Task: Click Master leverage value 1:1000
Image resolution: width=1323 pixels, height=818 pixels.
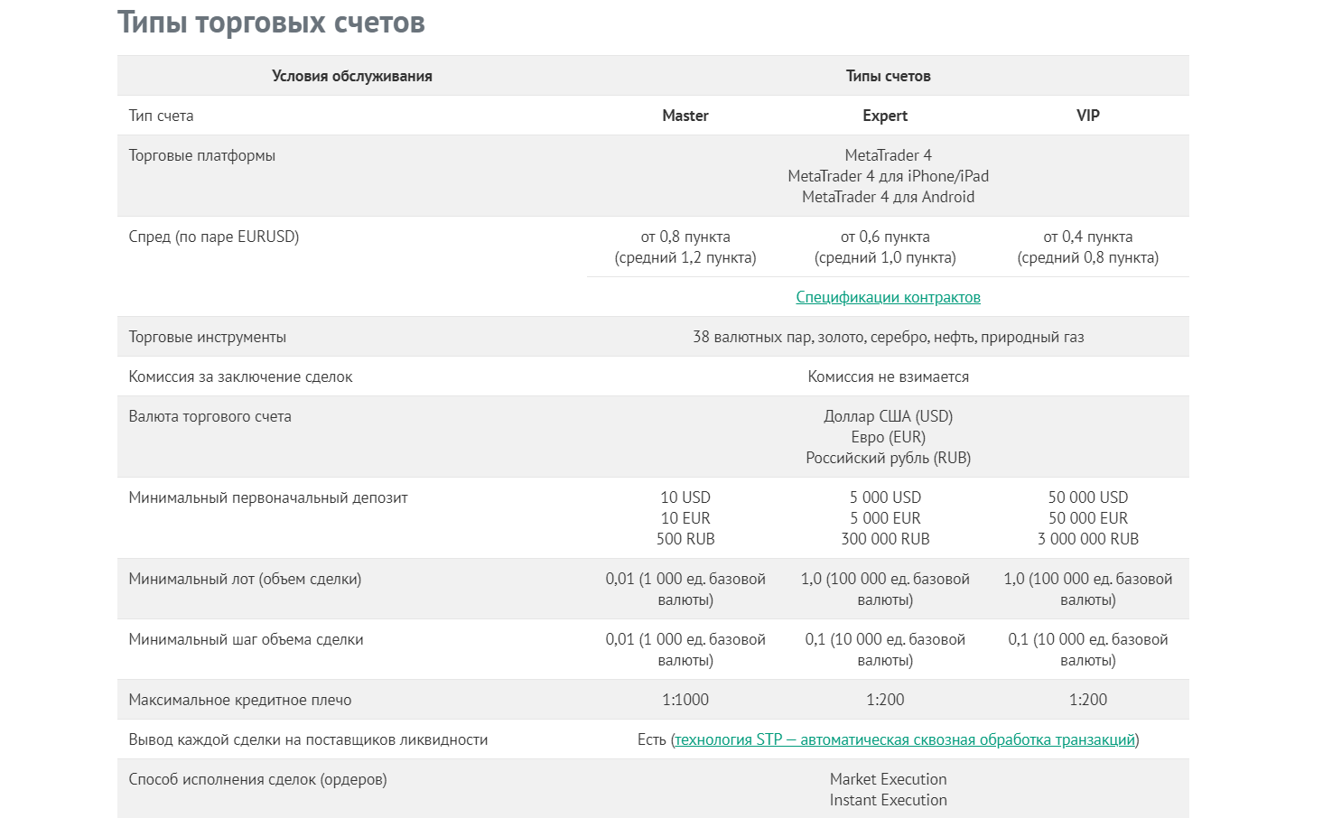Action: tap(685, 700)
